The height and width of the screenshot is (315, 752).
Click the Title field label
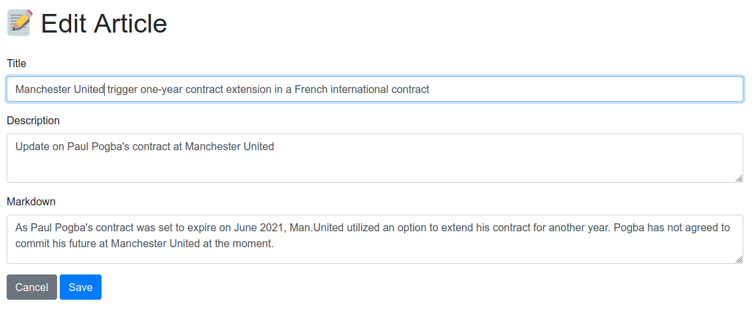pyautogui.click(x=17, y=63)
